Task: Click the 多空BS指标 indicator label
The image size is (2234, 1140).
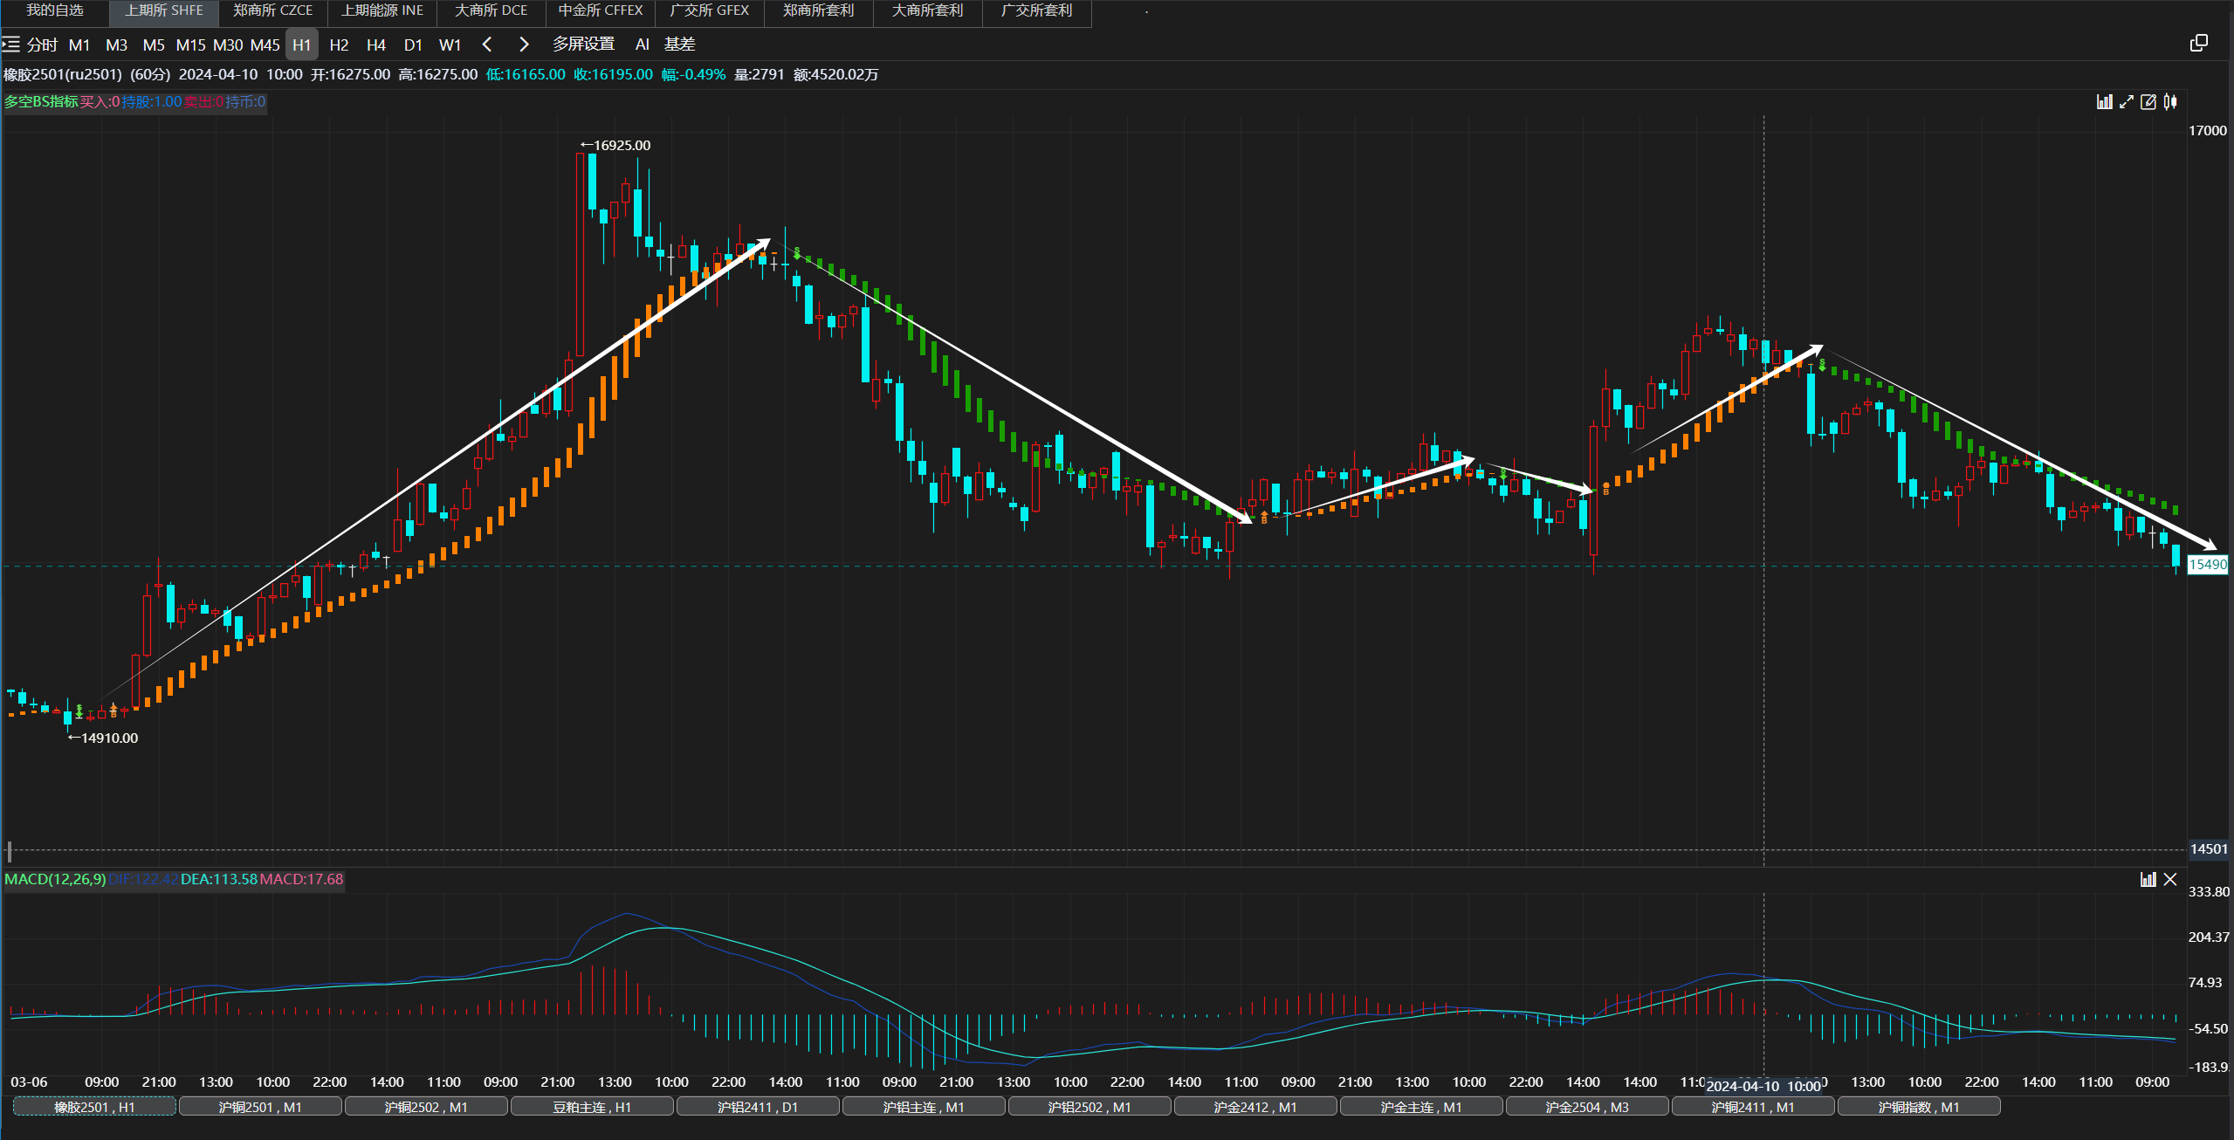Action: (41, 102)
